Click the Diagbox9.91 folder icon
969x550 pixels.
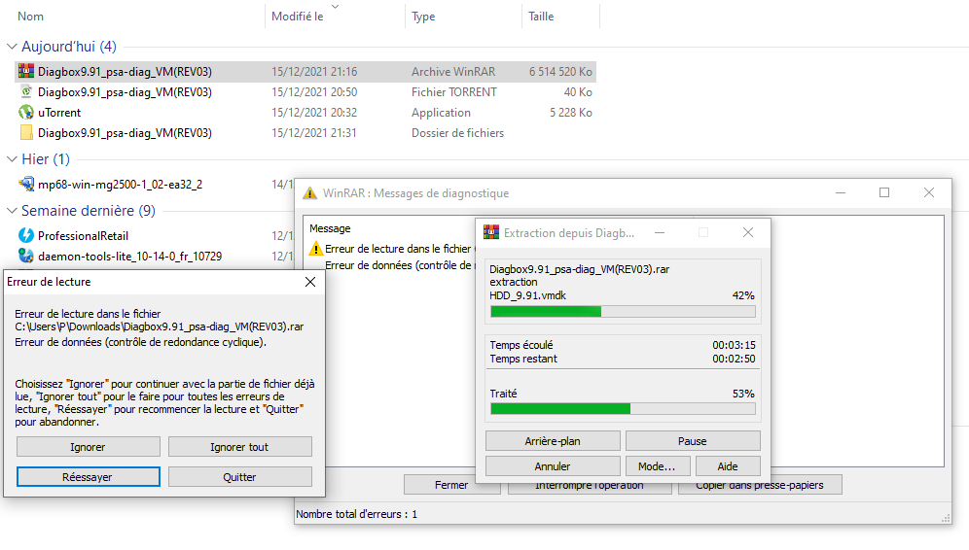pos(26,133)
